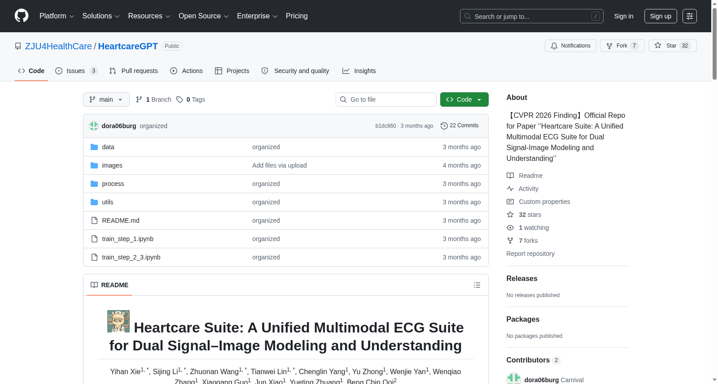Click the commit history clock icon
Image resolution: width=718 pixels, height=384 pixels.
[x=444, y=126]
